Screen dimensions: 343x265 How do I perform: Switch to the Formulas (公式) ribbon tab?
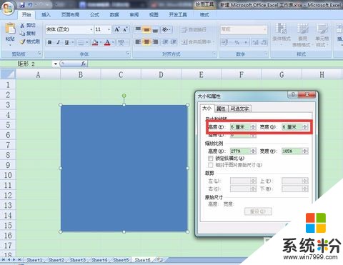coord(94,15)
